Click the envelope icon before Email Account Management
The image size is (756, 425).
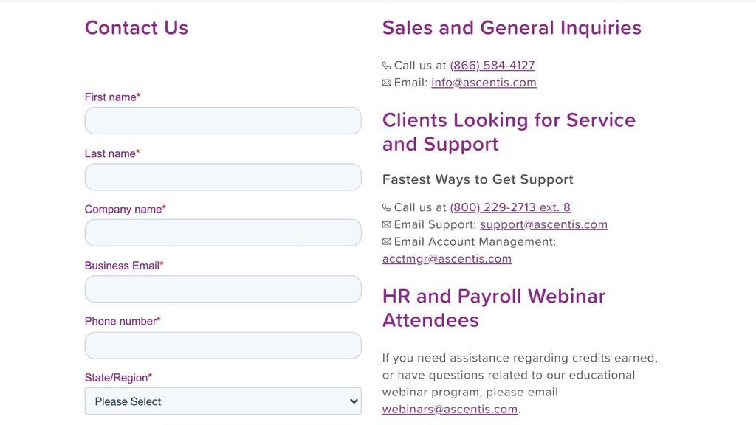pyautogui.click(x=386, y=241)
